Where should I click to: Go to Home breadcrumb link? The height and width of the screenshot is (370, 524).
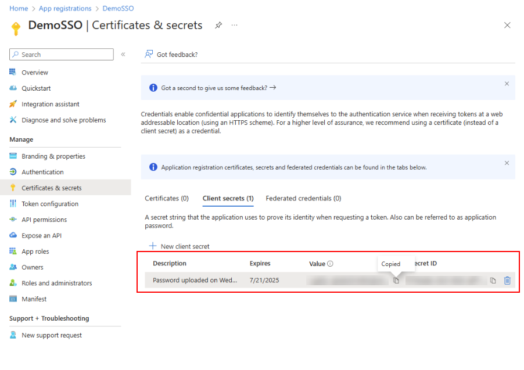(x=19, y=9)
